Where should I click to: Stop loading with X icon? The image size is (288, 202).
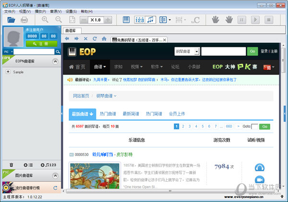pos(85,38)
